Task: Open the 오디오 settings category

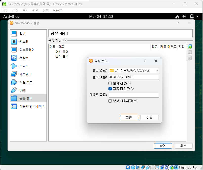Action: 28,66
